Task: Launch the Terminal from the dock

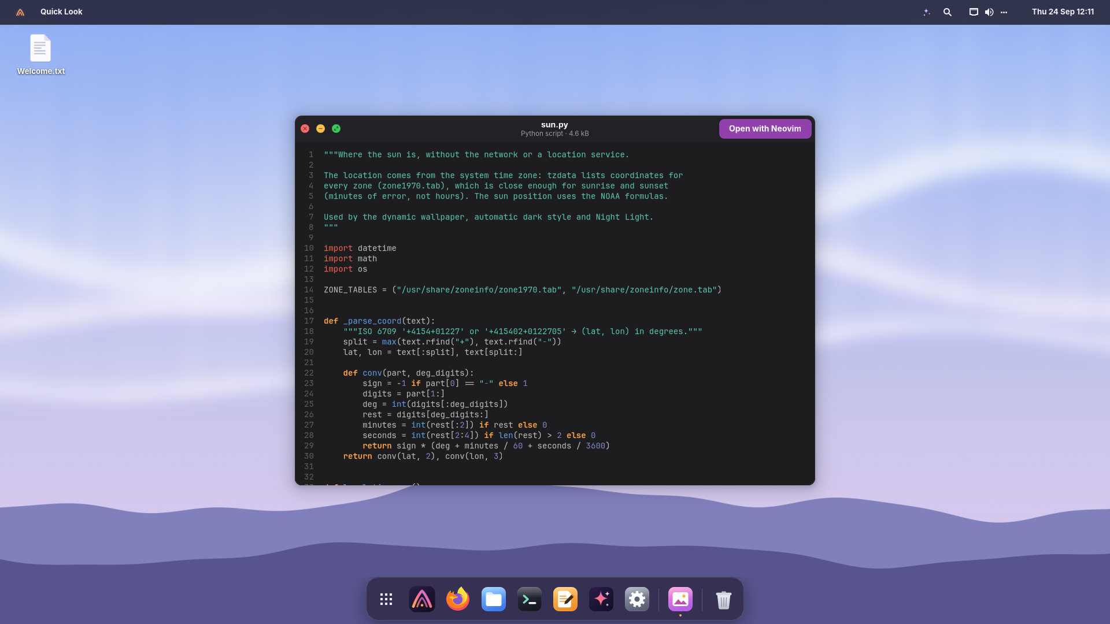Action: [530, 599]
